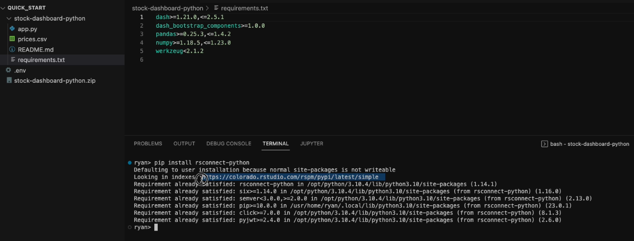This screenshot has width=634, height=241.
Task: Open the DEBUG CONSOLE tab
Action: [229, 143]
